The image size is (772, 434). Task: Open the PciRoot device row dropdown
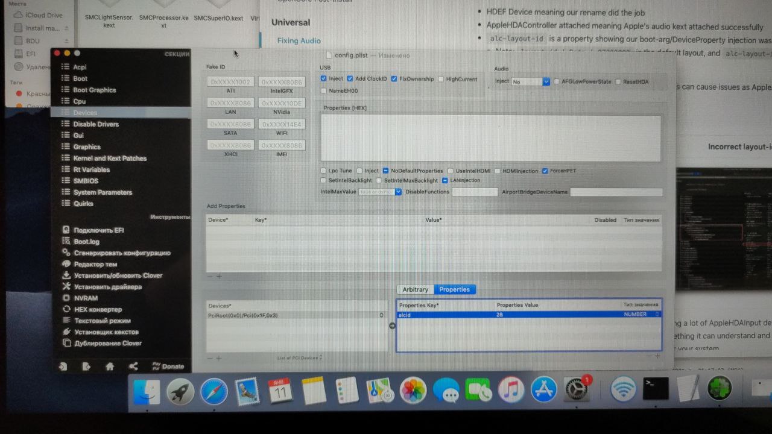pyautogui.click(x=381, y=315)
